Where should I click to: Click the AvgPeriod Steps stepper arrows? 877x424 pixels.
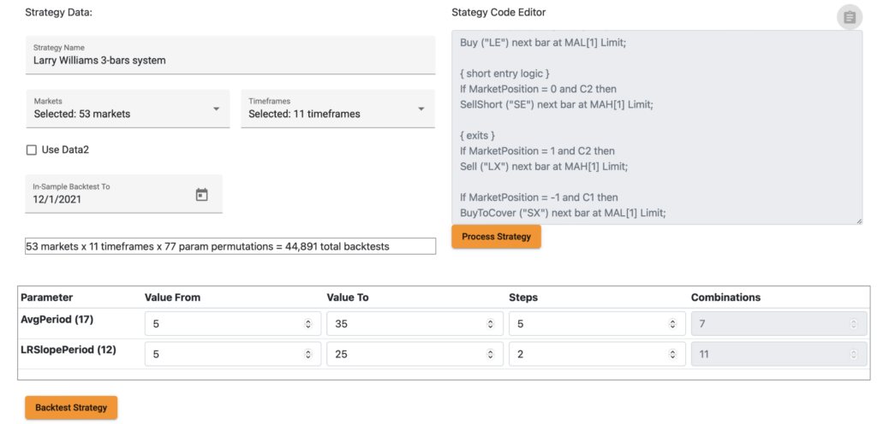tap(672, 324)
